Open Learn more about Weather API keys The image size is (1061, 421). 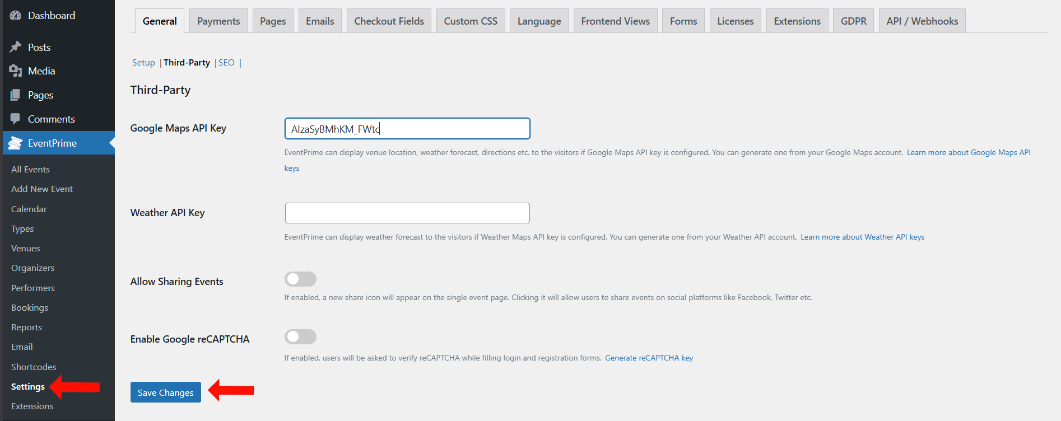(x=862, y=237)
